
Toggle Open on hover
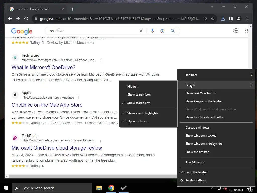tap(148, 121)
